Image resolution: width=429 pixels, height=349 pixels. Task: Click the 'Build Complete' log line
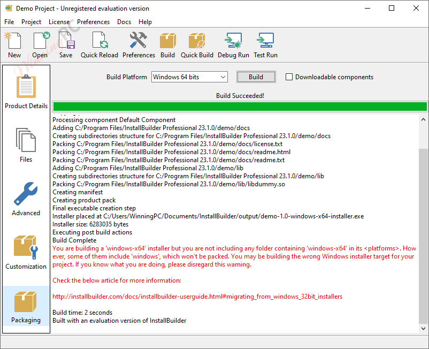[x=74, y=240]
